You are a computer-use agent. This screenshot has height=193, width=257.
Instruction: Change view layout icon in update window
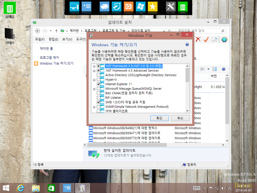point(202,69)
